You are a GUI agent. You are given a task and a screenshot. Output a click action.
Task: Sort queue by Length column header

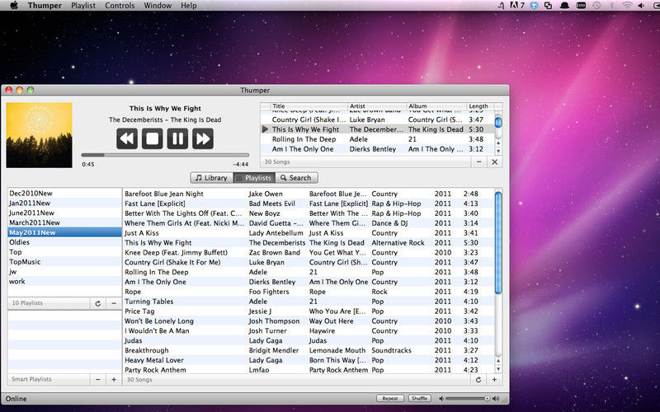(480, 106)
